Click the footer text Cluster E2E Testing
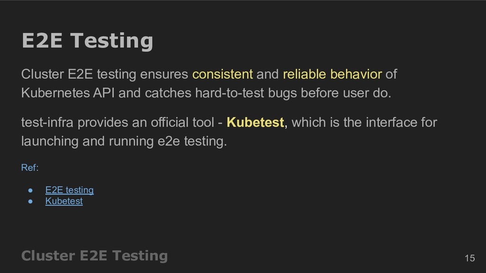 point(94,255)
